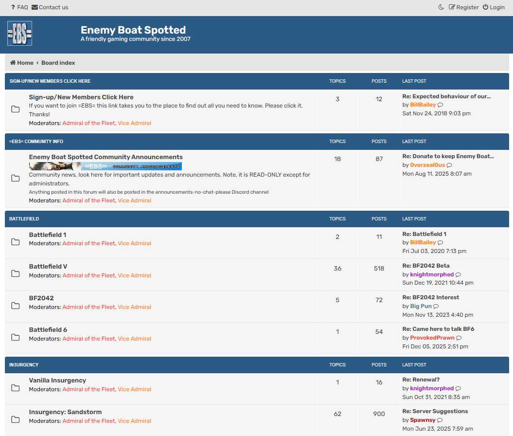Viewport: 513px width, 436px height.
Task: Open Admiral of the Fleet under Insurgency: Sandstorm
Action: (88, 421)
